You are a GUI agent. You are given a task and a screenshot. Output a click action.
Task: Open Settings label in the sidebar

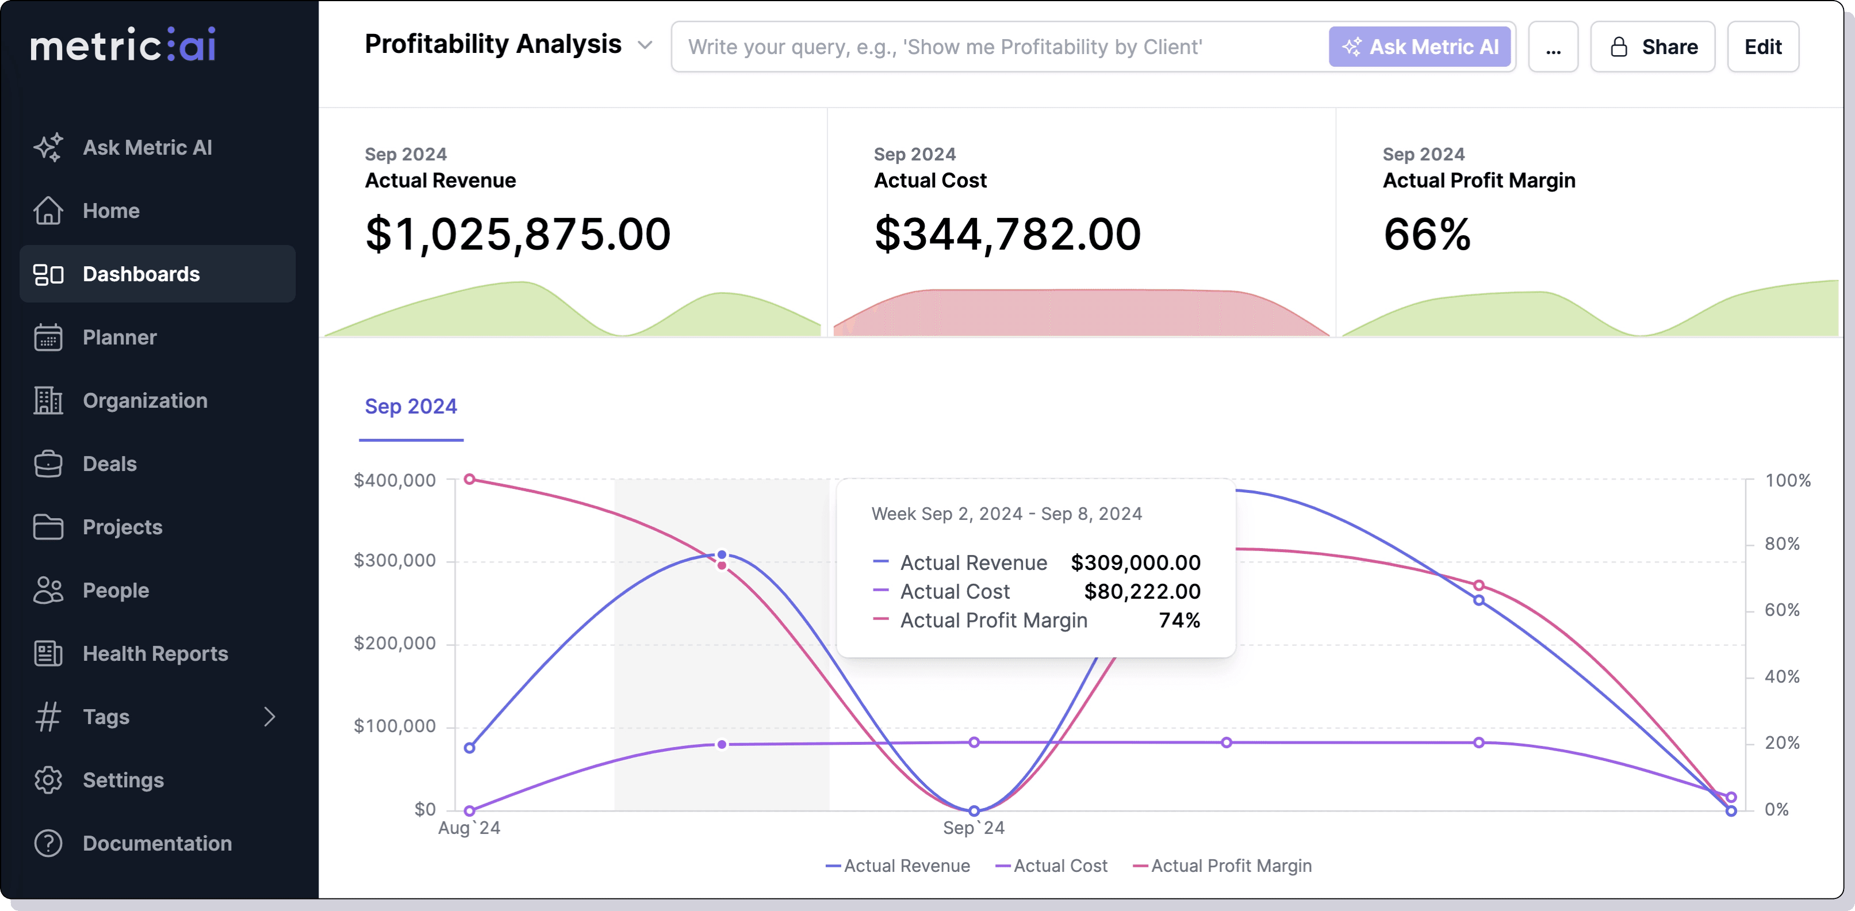[x=123, y=780]
